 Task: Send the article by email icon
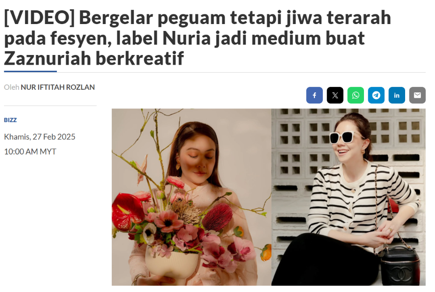click(417, 95)
